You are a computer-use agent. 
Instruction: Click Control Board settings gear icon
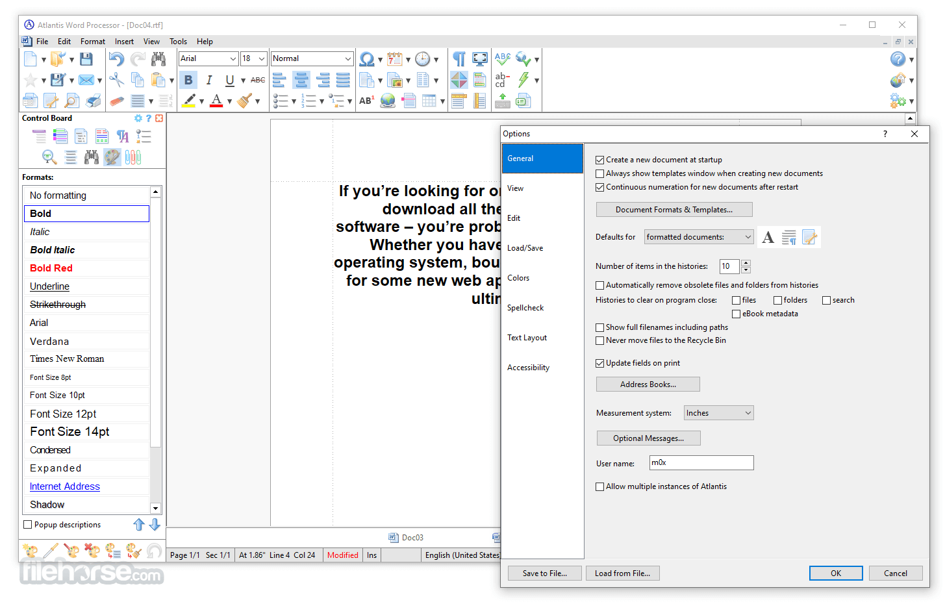click(138, 118)
